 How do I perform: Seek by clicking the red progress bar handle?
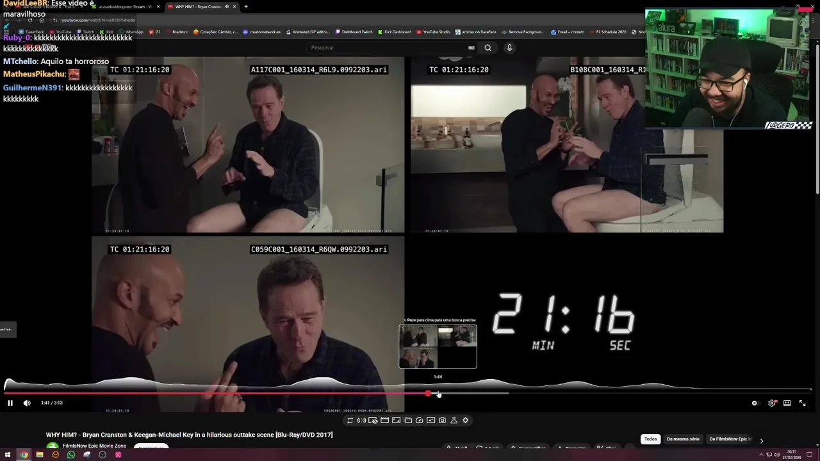click(x=428, y=393)
